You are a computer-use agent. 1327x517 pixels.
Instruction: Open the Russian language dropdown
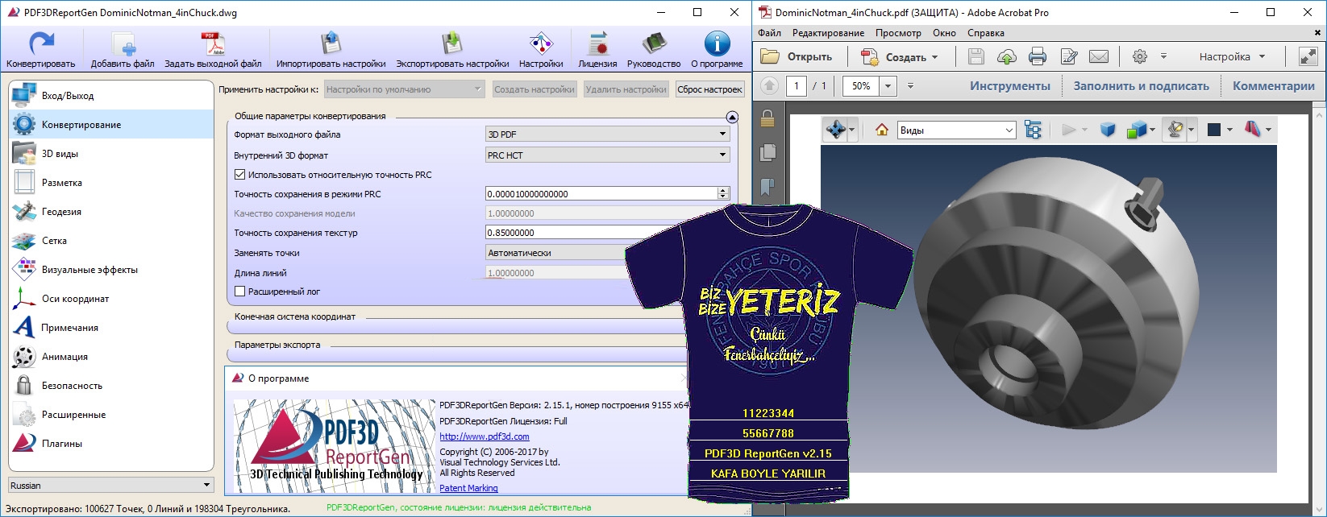pos(110,485)
